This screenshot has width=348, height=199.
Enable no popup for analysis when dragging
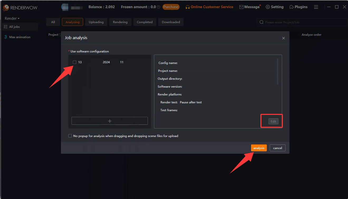coord(70,136)
